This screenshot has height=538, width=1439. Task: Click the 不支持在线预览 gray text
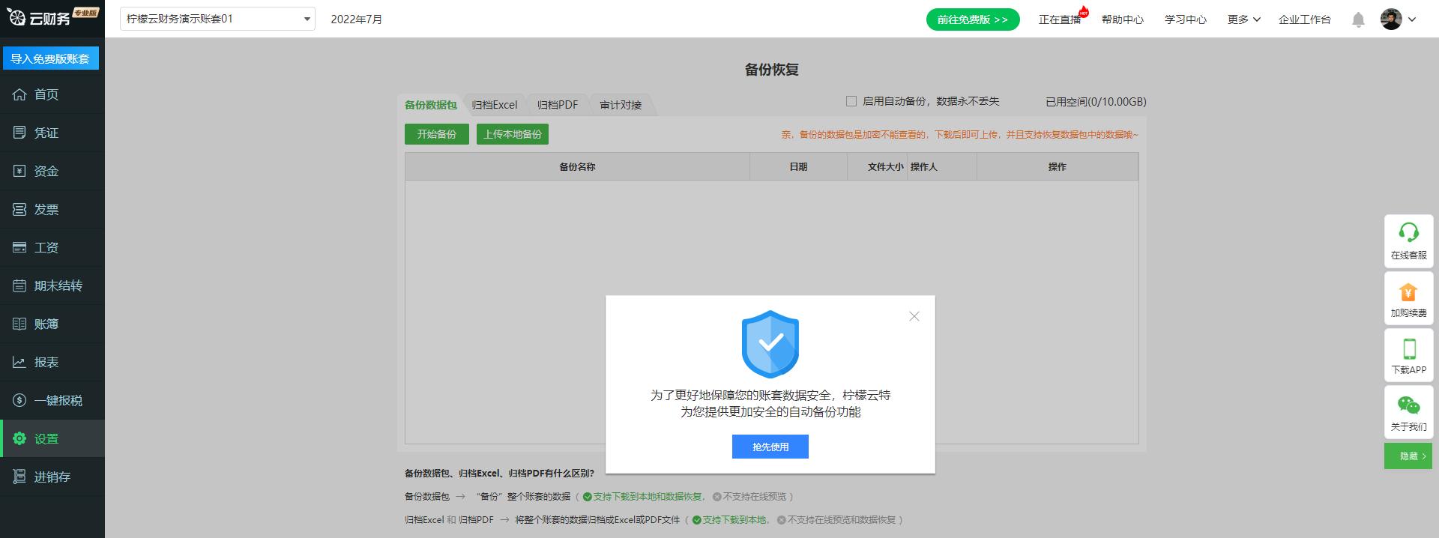(x=755, y=497)
